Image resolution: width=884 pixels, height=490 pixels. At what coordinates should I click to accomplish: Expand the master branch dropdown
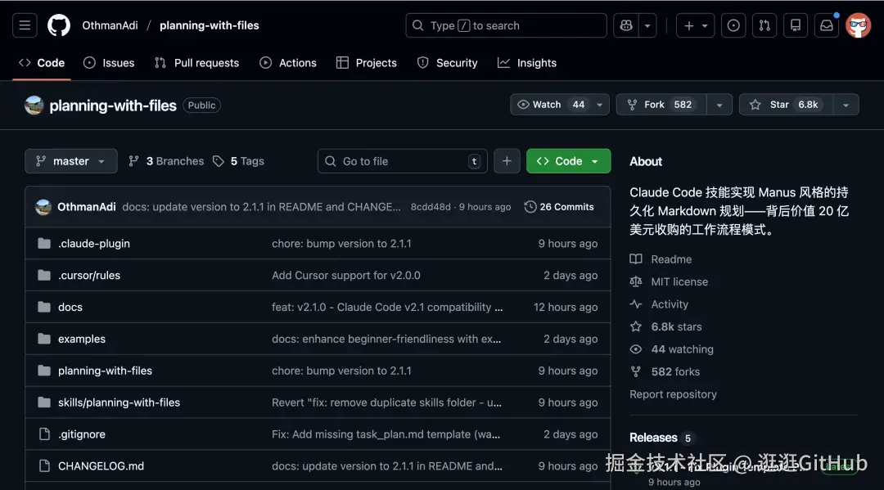71,161
